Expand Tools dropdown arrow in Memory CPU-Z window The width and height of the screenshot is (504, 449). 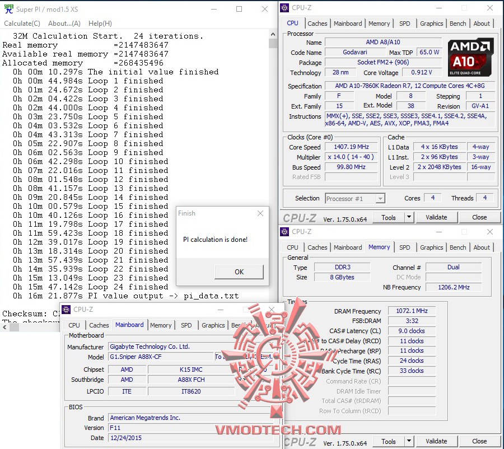409,442
